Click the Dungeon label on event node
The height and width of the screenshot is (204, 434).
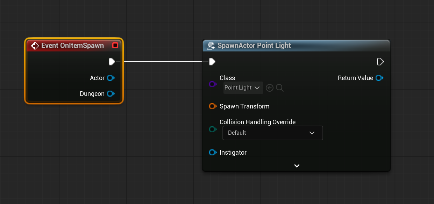[92, 94]
